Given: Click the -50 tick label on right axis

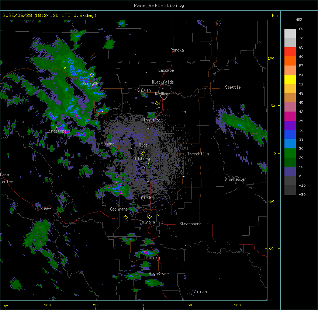Looking at the screenshot, I should (271, 201).
